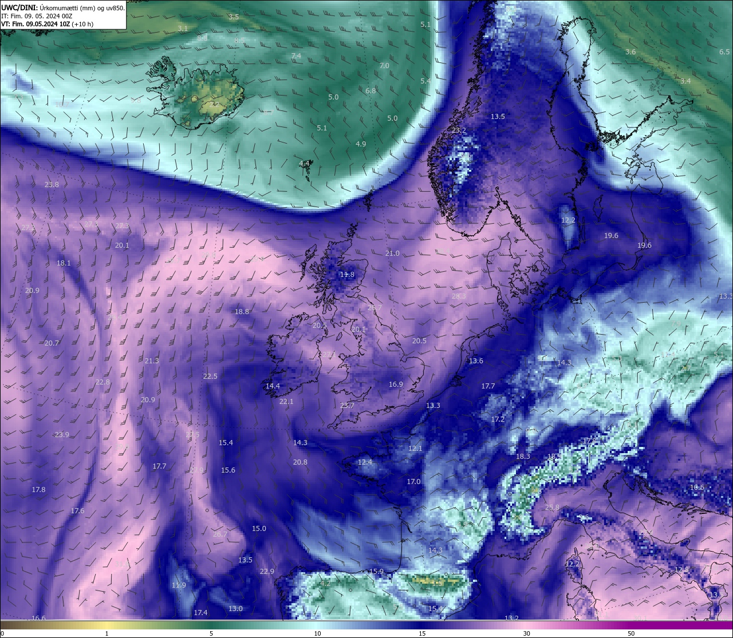
Task: Click the map value 13.2 at the bottom edge
Action: point(511,618)
